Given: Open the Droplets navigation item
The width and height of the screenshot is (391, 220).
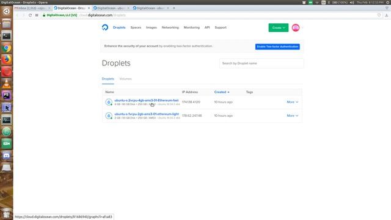Looking at the screenshot, I should click(x=119, y=28).
